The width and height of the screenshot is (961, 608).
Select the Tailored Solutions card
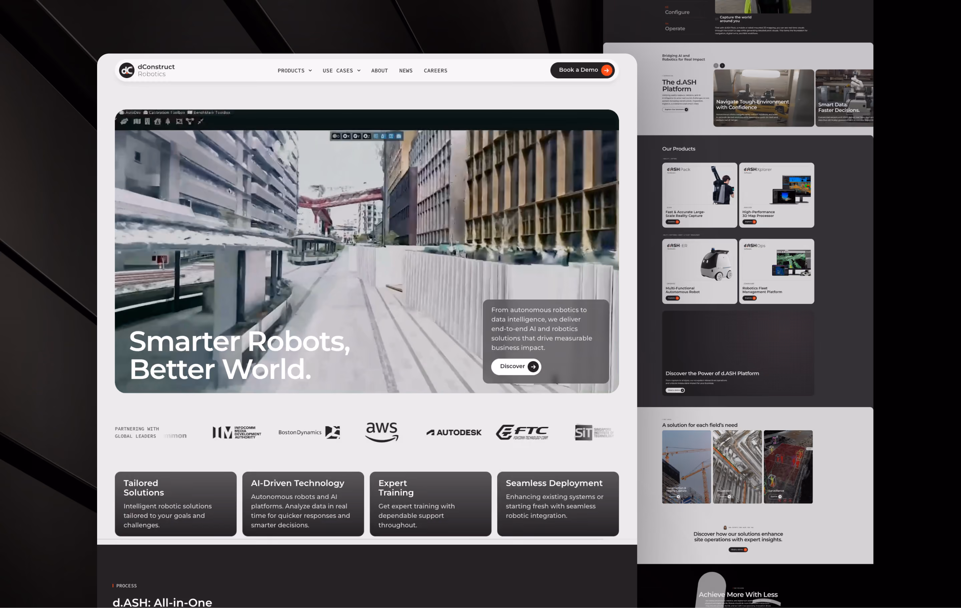point(176,504)
